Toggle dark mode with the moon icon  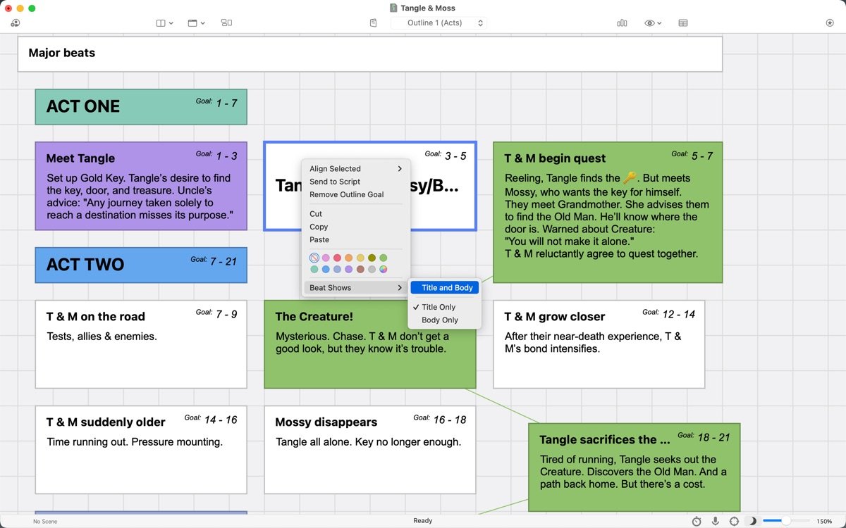752,521
